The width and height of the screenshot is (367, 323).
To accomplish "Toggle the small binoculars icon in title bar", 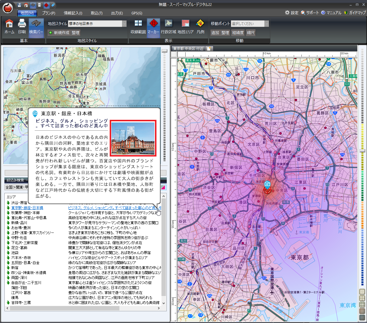I will 33,5.
